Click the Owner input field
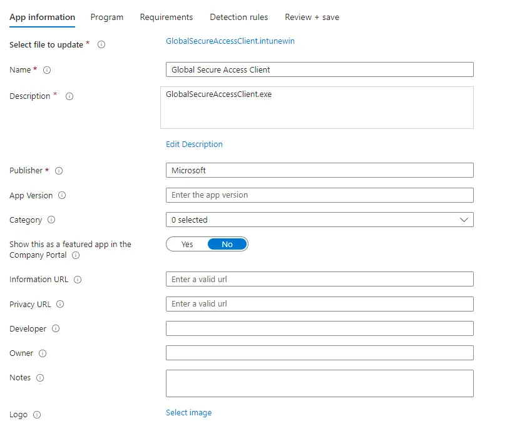 (320, 353)
